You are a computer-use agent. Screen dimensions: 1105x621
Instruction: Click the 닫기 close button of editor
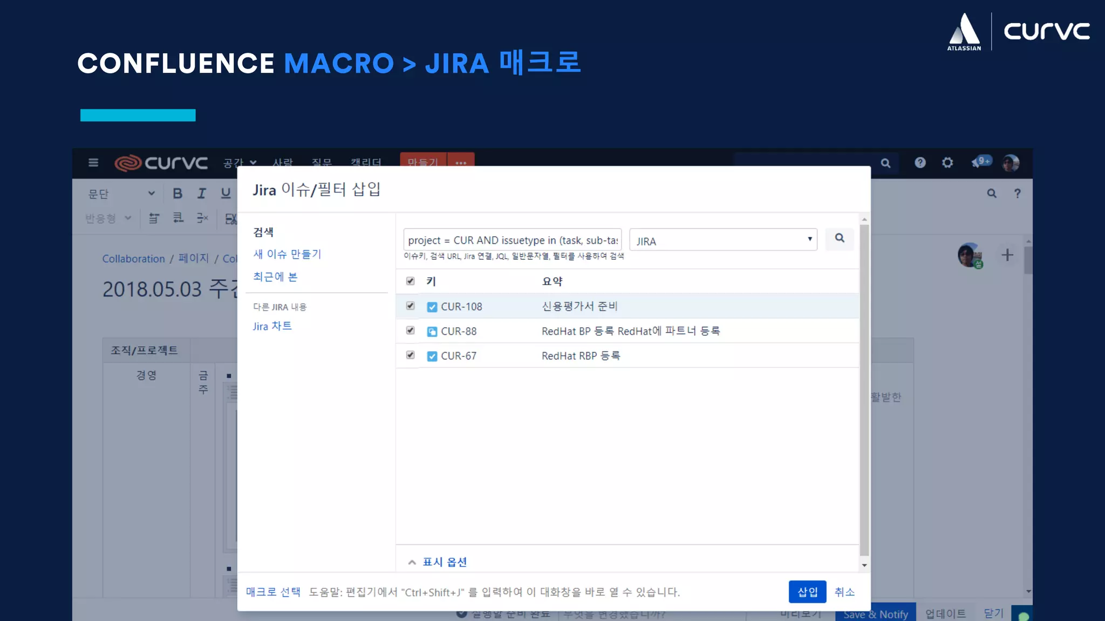pyautogui.click(x=993, y=613)
